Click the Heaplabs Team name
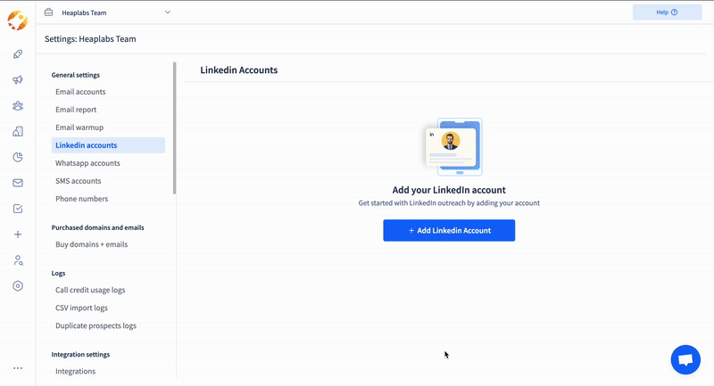714x386 pixels. point(84,12)
